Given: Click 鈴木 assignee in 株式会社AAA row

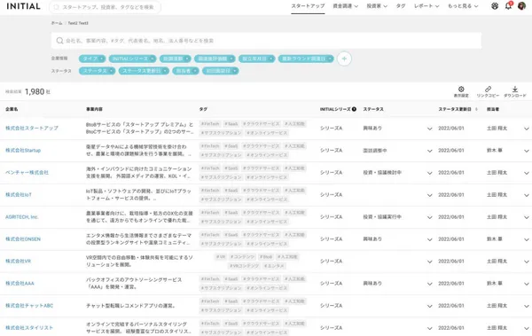Looking at the screenshot, I should 495,283.
